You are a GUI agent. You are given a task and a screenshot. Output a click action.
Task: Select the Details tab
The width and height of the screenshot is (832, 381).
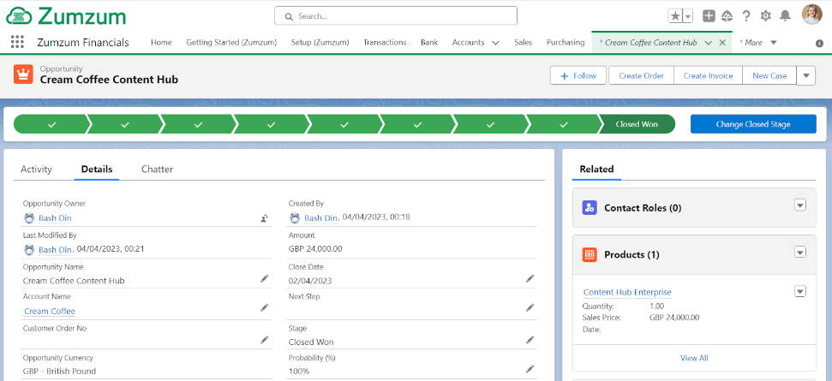pyautogui.click(x=97, y=170)
